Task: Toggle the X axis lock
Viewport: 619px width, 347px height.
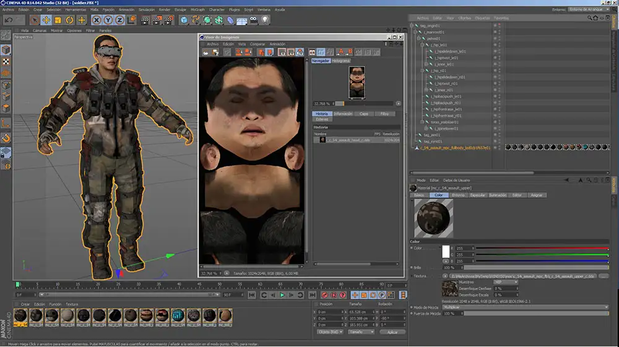Action: [97, 20]
